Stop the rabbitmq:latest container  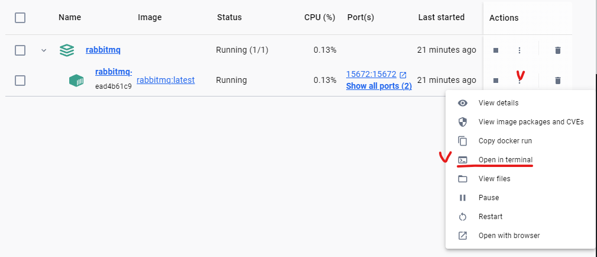[x=496, y=80]
